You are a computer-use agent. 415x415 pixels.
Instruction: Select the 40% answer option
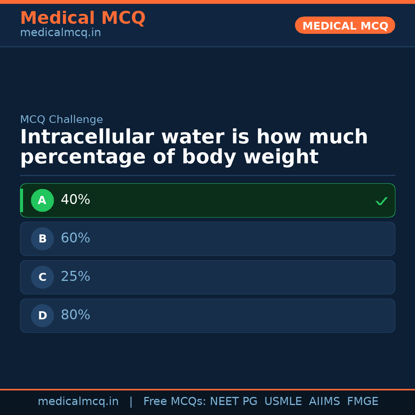click(207, 200)
